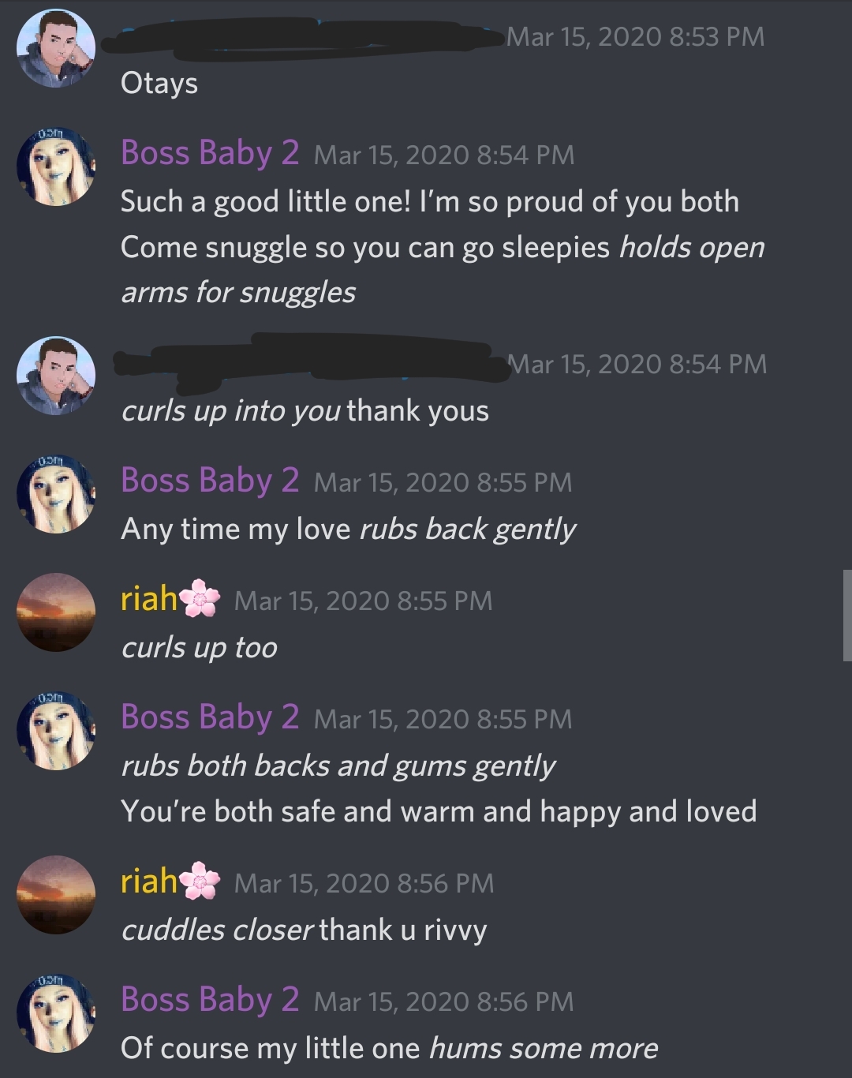
Task: Click Boss Baby 2 avatar beside 'Of course my little one'
Action: 56,1013
